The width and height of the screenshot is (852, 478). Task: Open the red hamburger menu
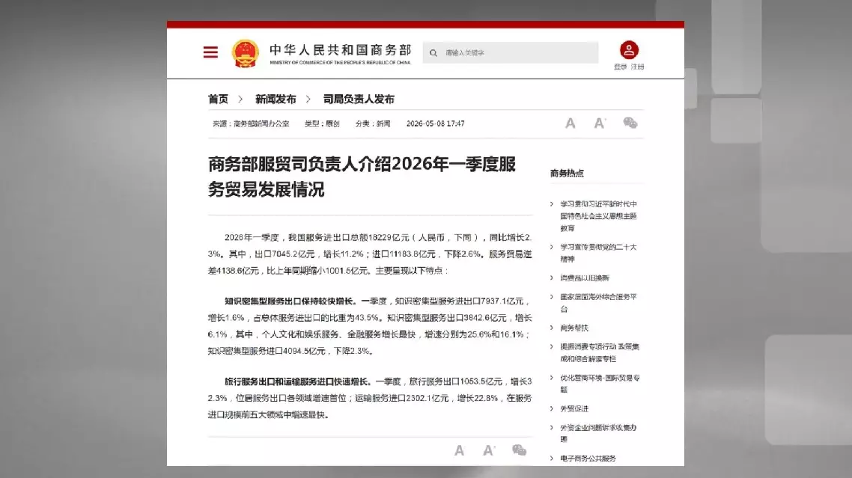coord(210,52)
